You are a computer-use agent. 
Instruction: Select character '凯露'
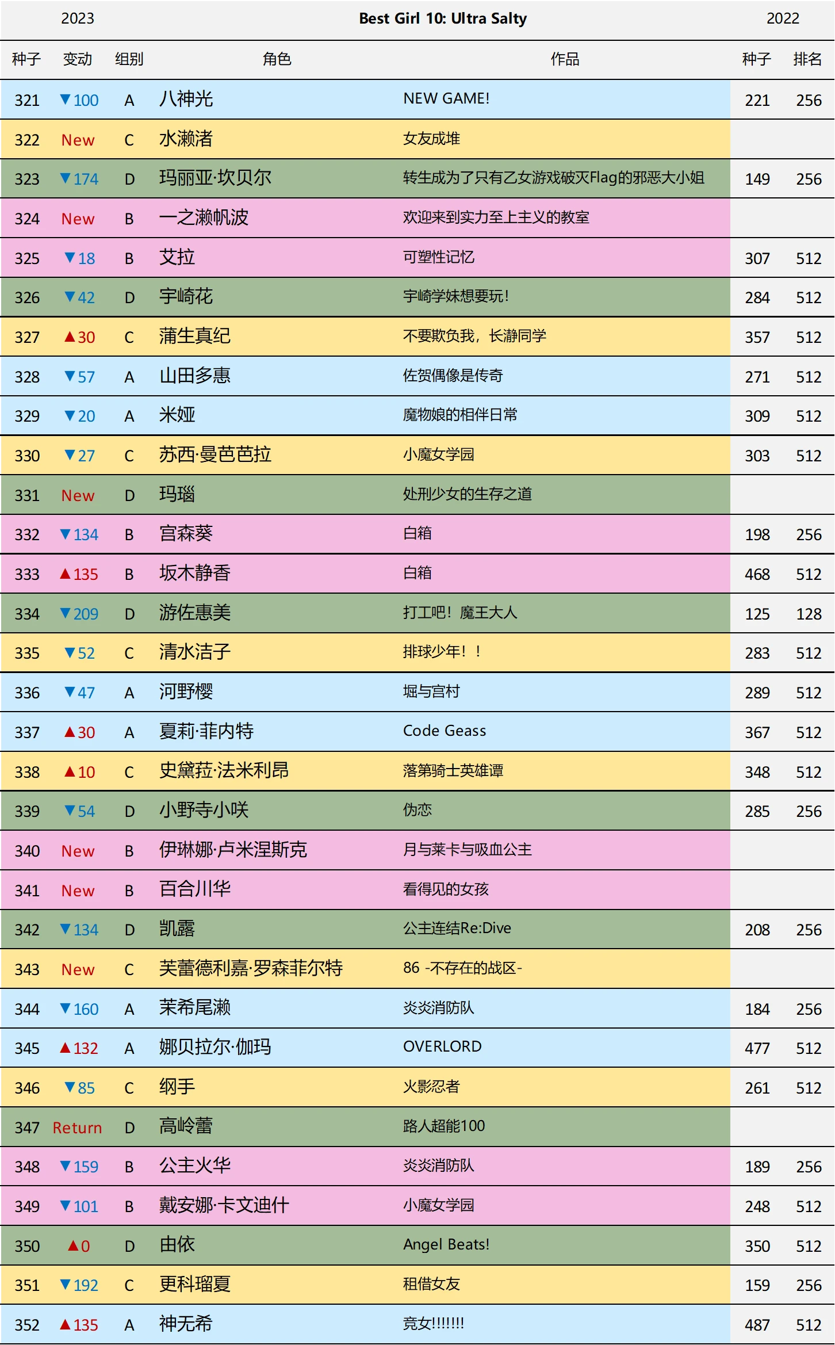(x=177, y=929)
